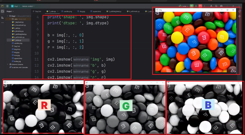Select 7_color.py in project tree

18,40
